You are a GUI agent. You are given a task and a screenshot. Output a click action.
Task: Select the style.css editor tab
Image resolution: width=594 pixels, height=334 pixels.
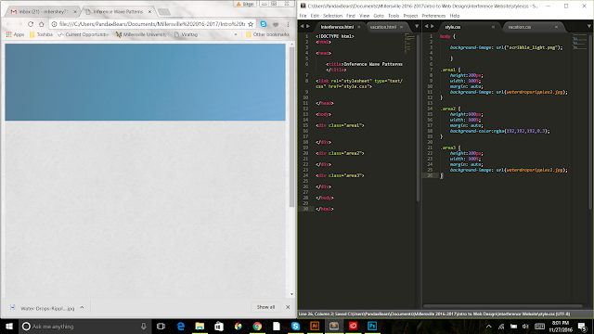[452, 27]
